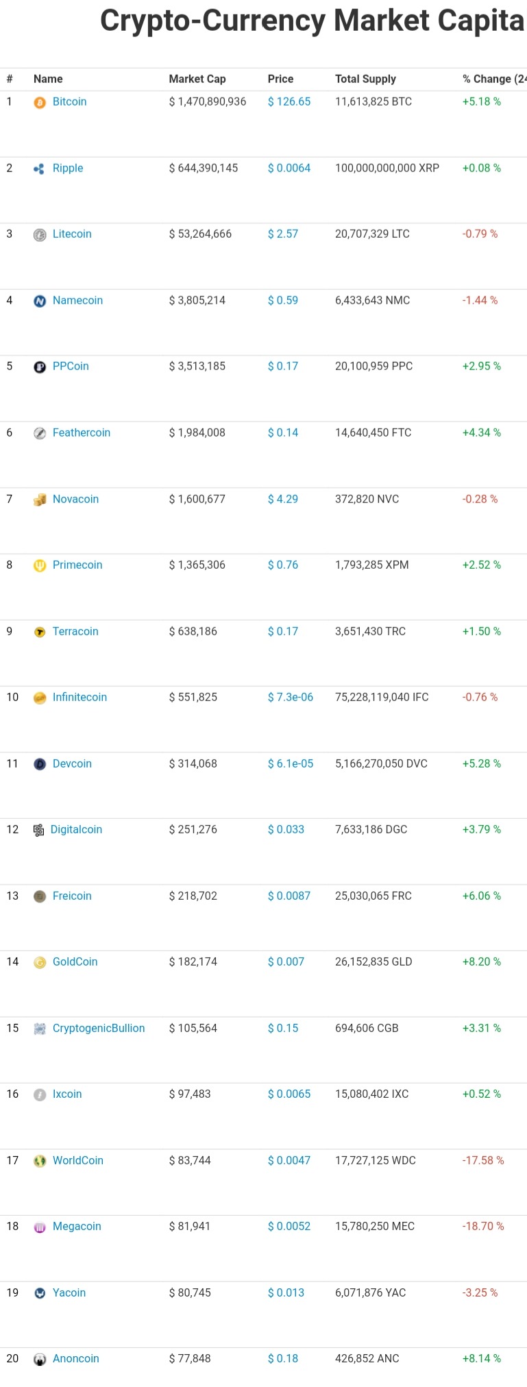Image resolution: width=527 pixels, height=1387 pixels.
Task: Click the Primecoin yellow icon
Action: (40, 565)
